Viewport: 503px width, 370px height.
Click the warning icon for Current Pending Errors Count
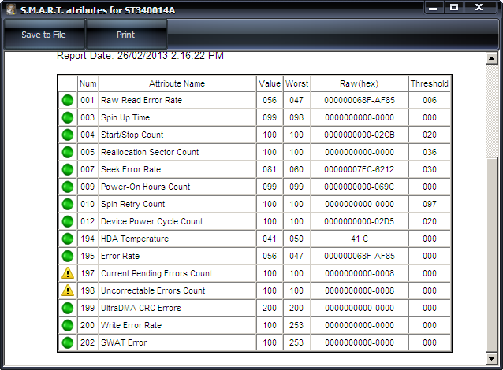[x=68, y=273]
